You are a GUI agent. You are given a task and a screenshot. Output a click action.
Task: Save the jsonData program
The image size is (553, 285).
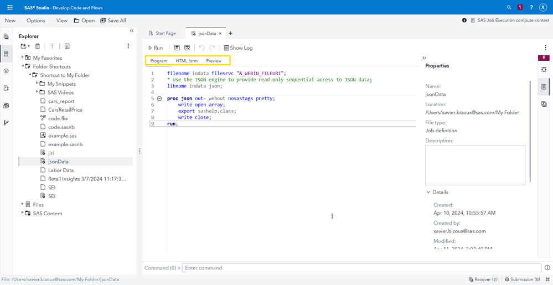tap(177, 48)
